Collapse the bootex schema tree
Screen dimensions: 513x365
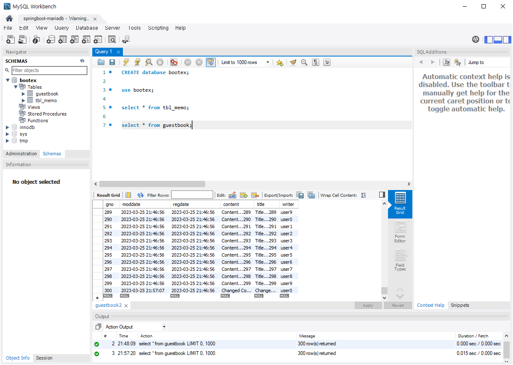[8, 80]
